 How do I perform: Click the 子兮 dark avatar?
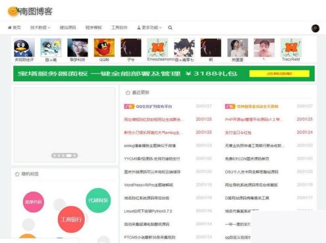click(x=131, y=47)
